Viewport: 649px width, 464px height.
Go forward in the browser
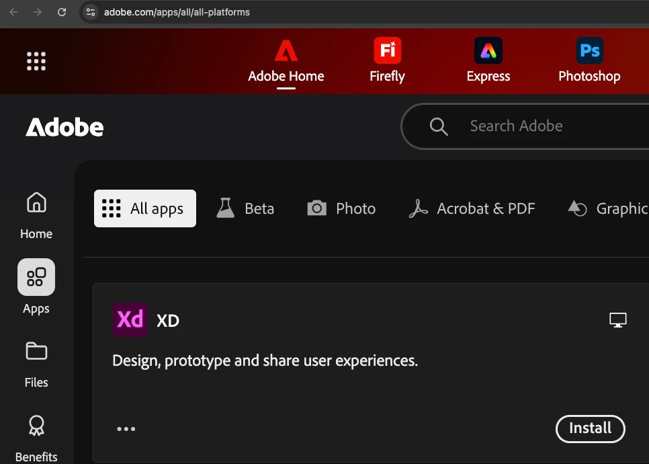coord(38,12)
